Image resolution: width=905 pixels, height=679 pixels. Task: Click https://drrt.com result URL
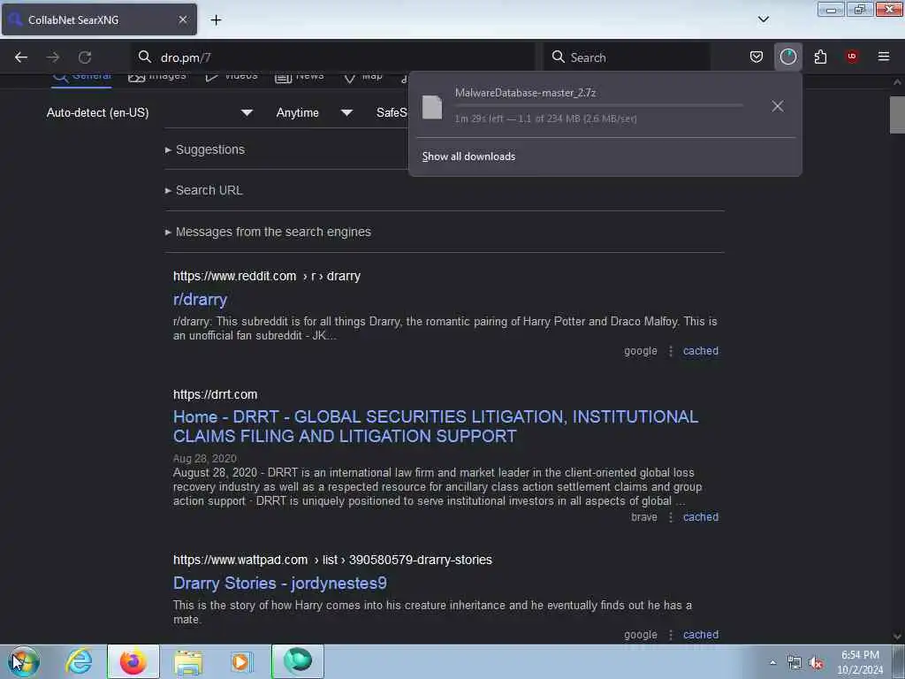(x=216, y=394)
